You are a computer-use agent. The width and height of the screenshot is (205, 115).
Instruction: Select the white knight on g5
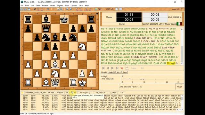click(82, 46)
